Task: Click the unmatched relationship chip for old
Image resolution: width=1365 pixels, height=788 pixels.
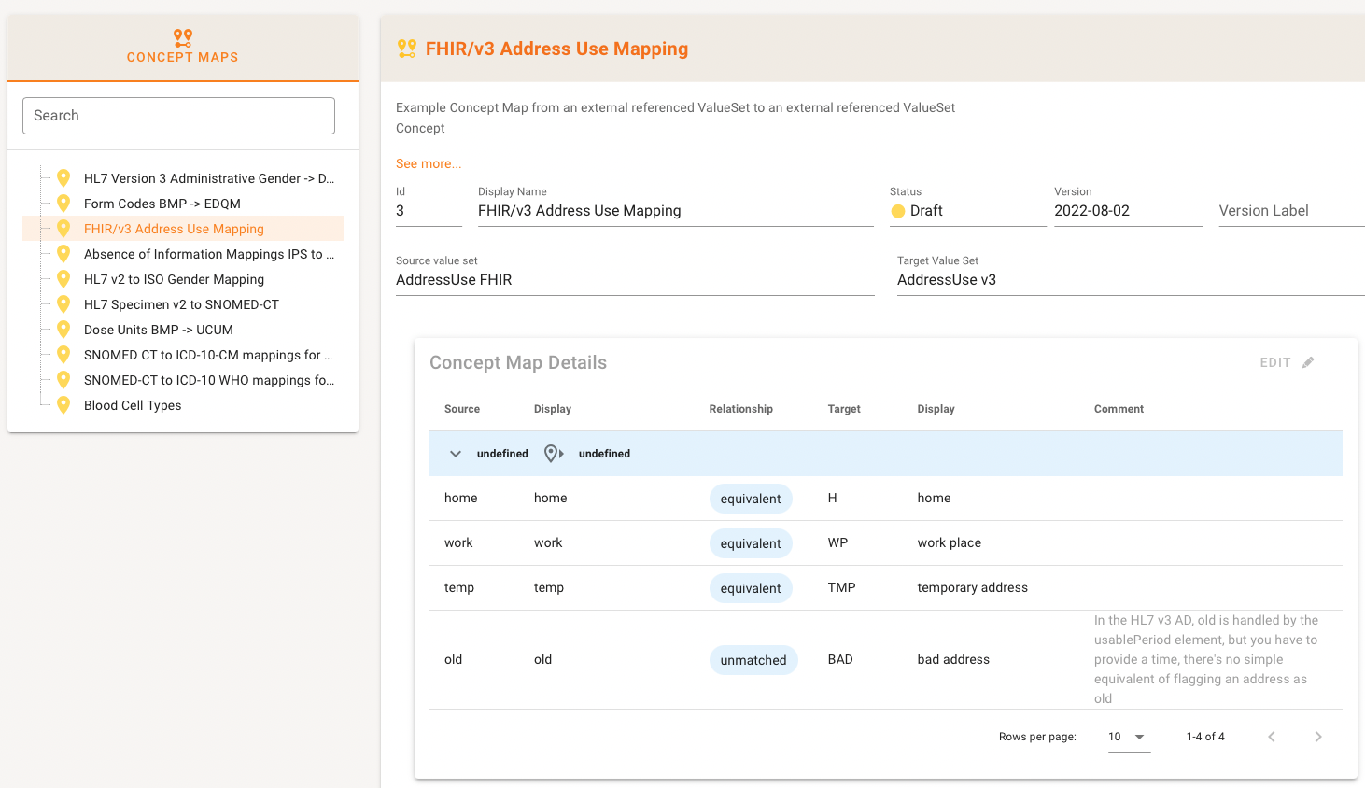Action: 753,660
